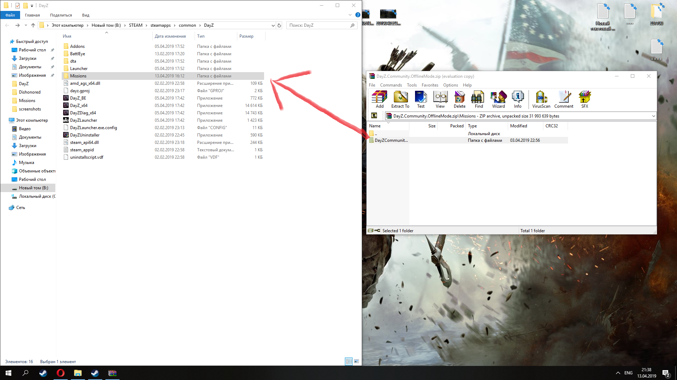Open the Explorer address bar history dropdown
Image resolution: width=677 pixels, height=380 pixels.
click(273, 25)
